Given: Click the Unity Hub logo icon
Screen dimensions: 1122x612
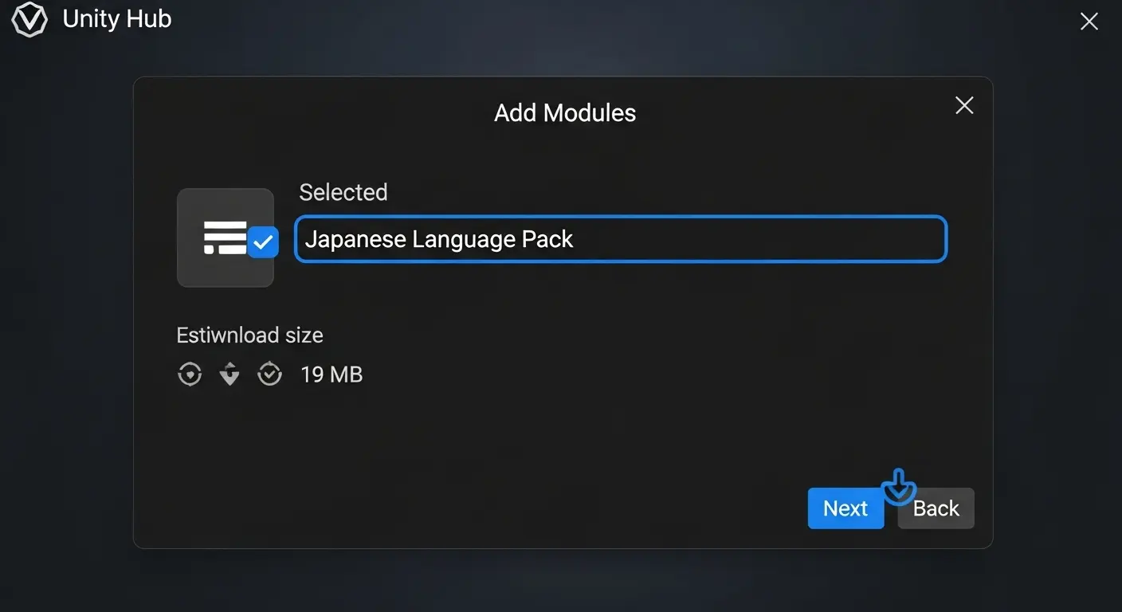Looking at the screenshot, I should [x=29, y=19].
